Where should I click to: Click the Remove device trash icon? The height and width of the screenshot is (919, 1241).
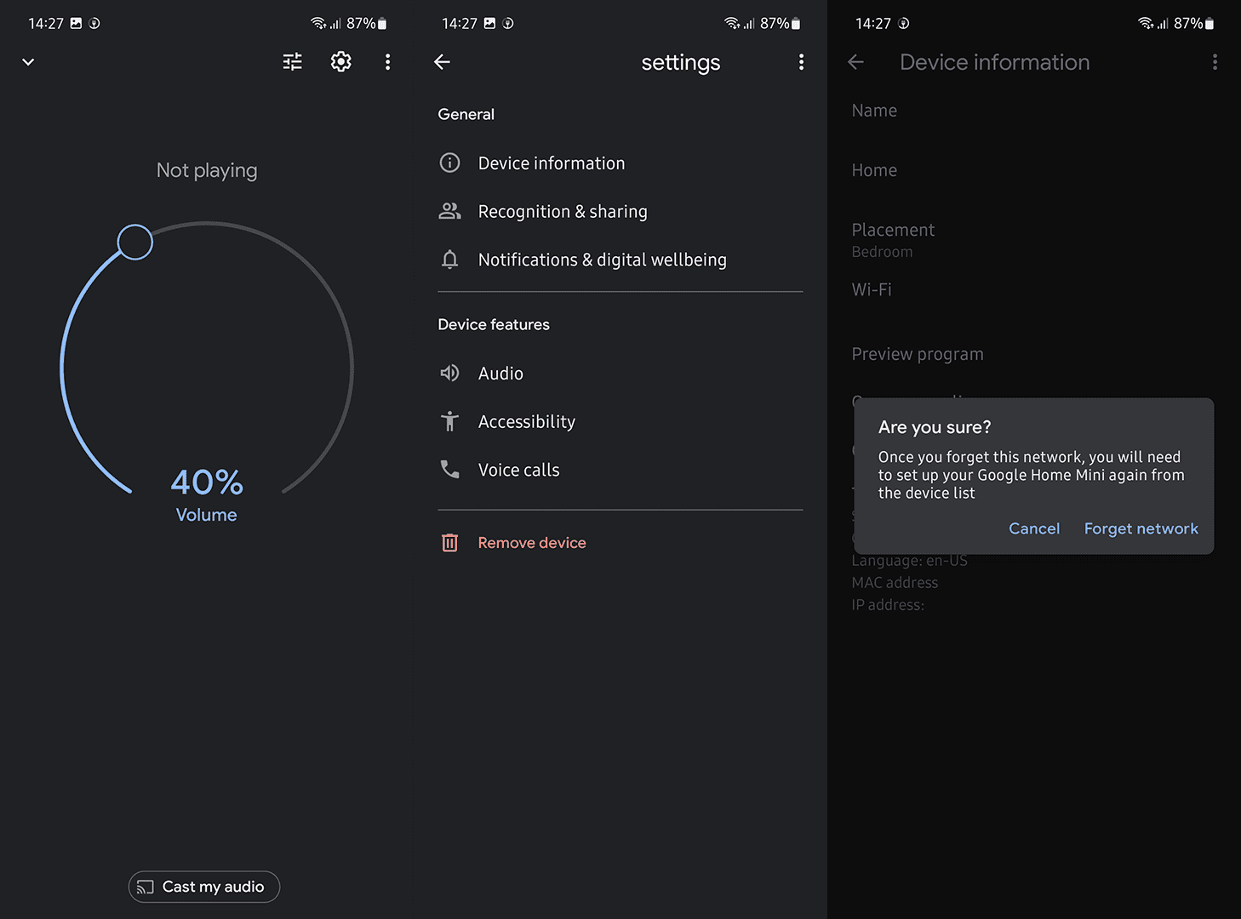(x=449, y=542)
